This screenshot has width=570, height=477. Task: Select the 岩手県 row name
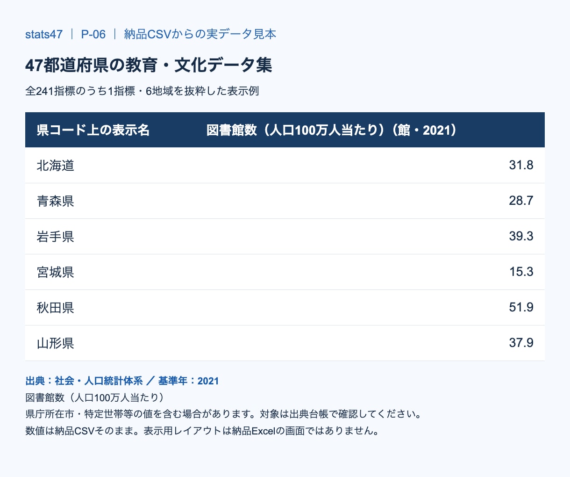click(x=56, y=237)
